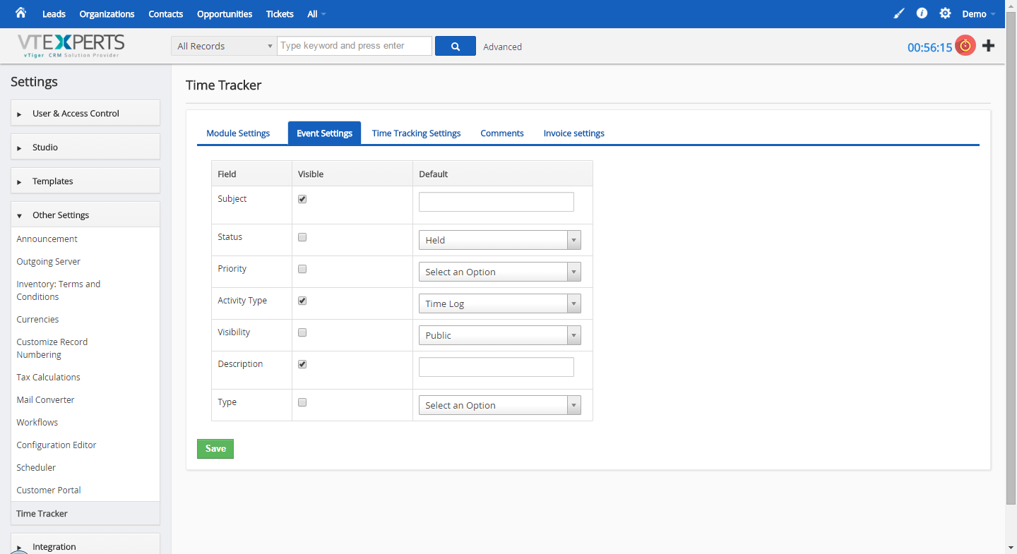Open the info icon in top bar

coord(922,13)
